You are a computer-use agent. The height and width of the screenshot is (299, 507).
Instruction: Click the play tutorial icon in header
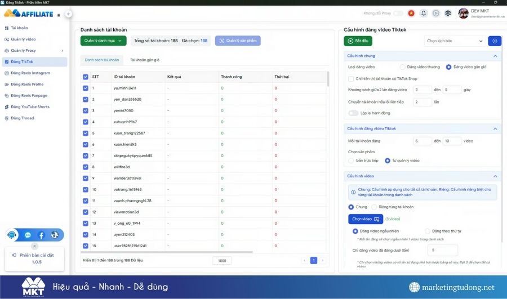pyautogui.click(x=436, y=14)
